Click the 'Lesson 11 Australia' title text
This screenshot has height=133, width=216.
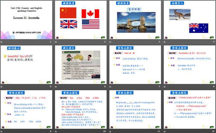point(26,18)
